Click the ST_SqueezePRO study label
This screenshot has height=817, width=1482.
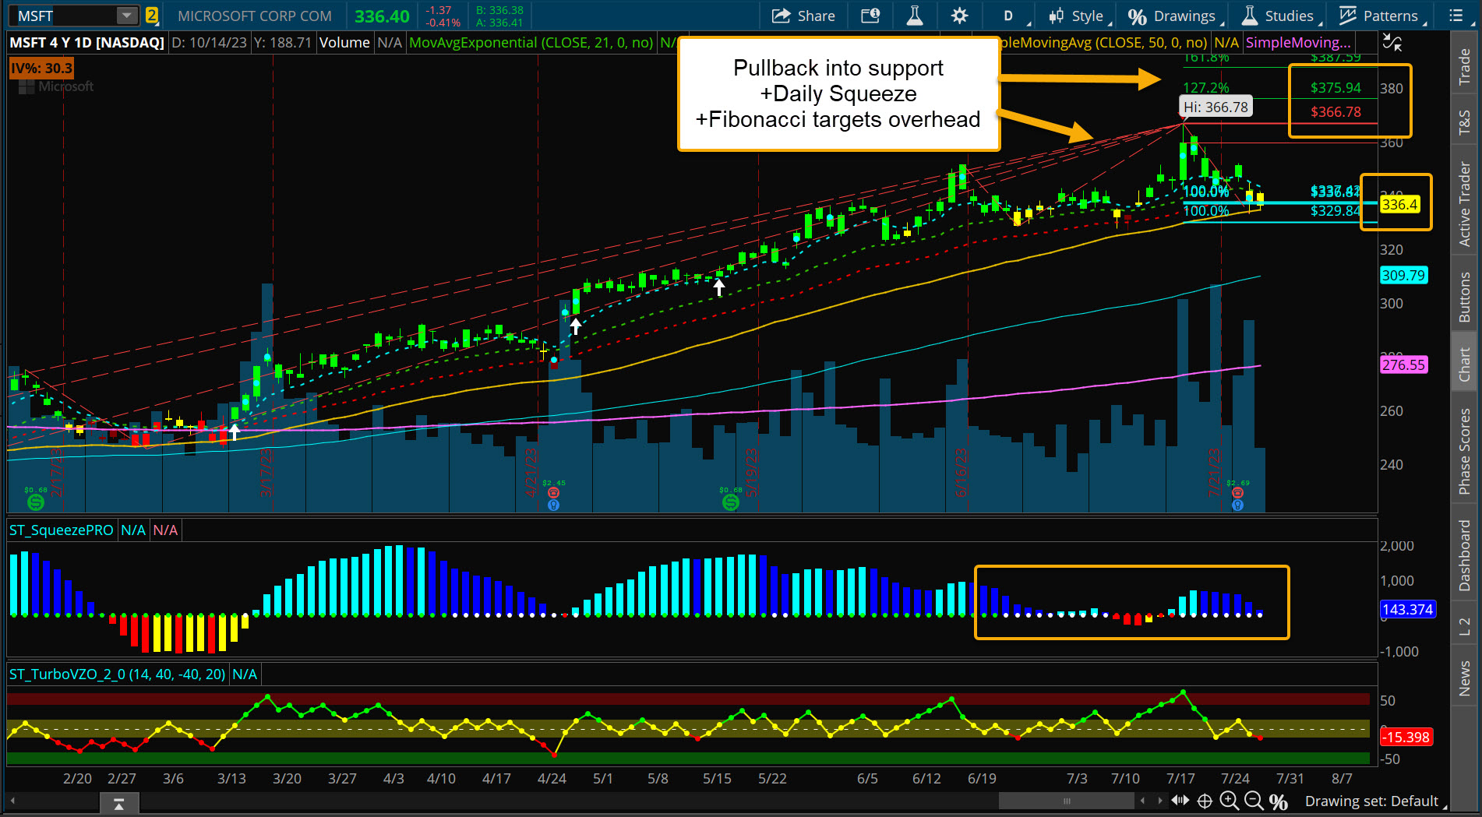[59, 530]
